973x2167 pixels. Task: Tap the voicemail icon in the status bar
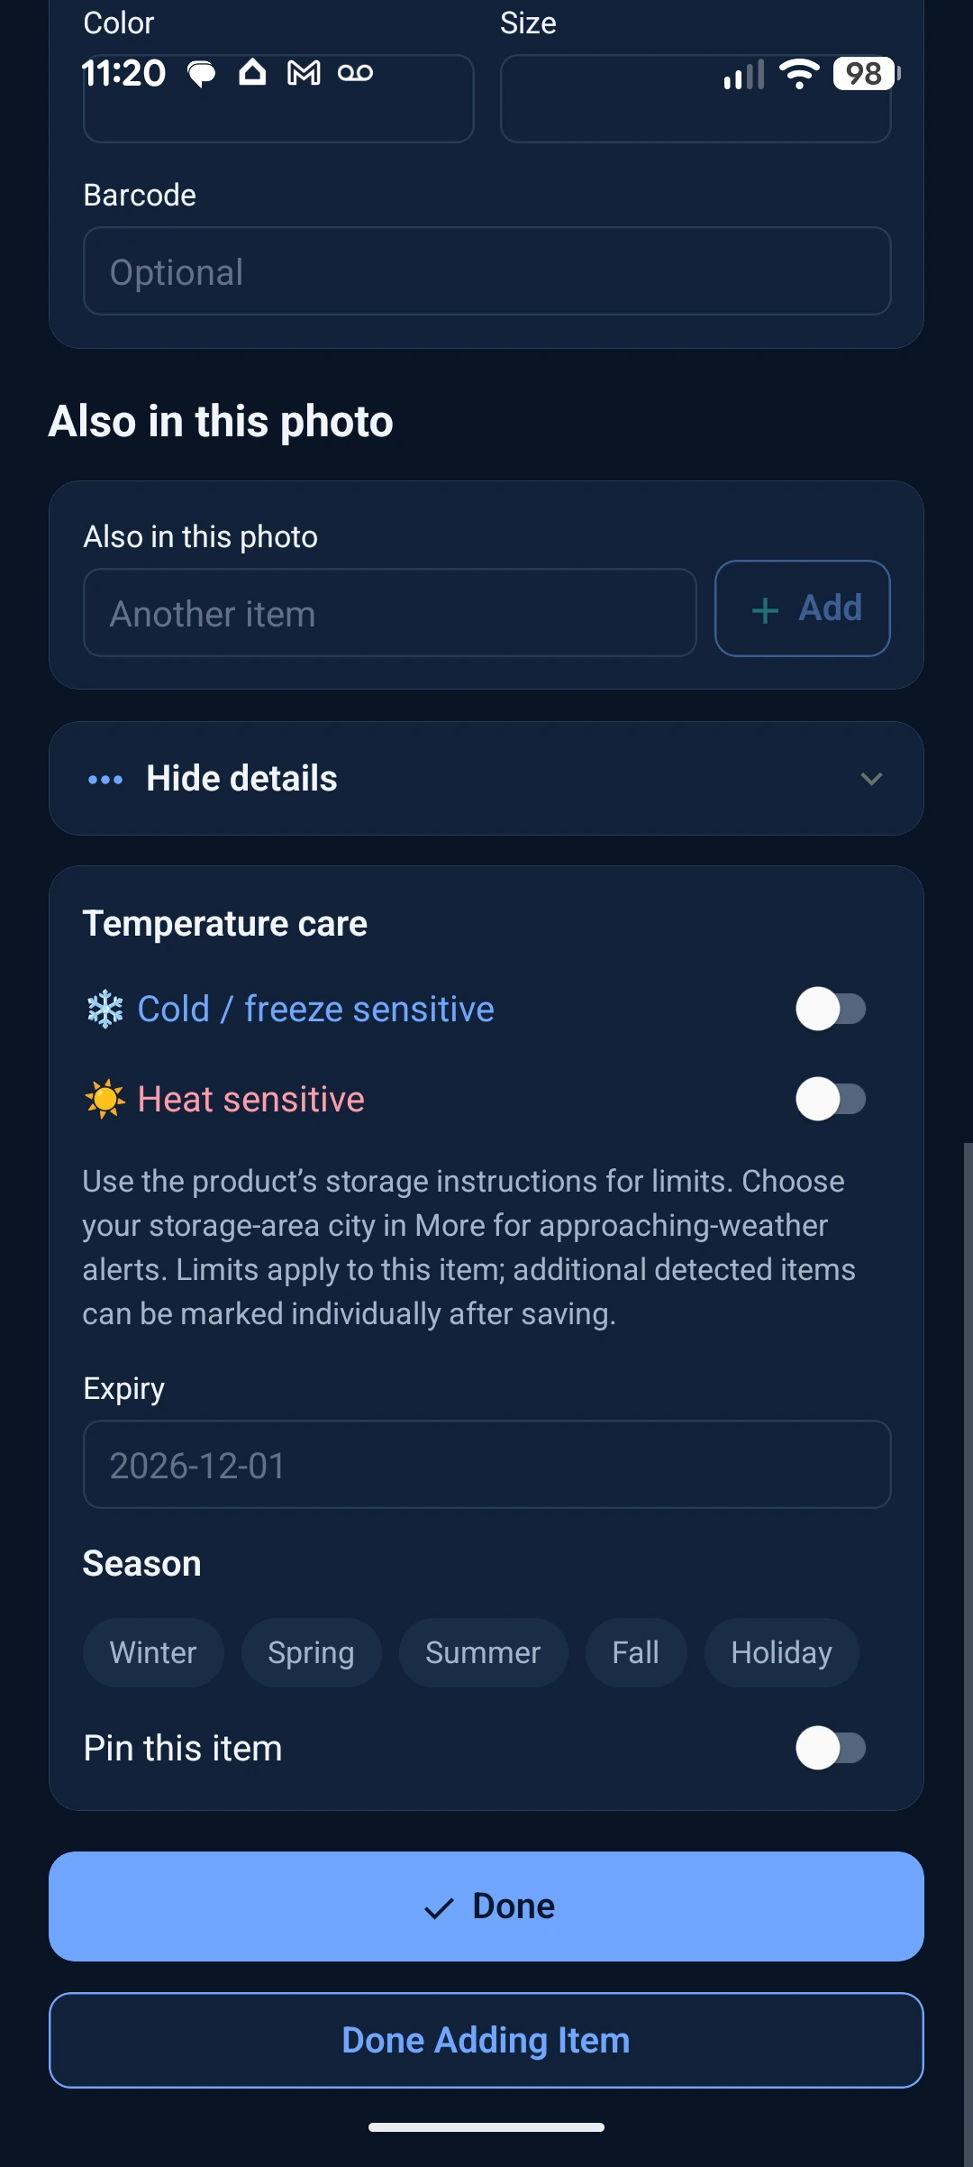pyautogui.click(x=355, y=73)
